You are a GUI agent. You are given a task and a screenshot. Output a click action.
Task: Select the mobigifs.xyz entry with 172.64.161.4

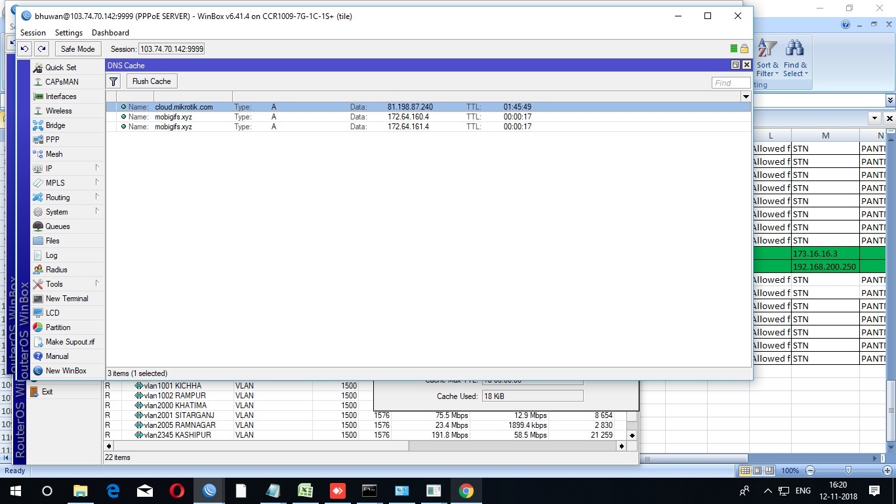[428, 127]
